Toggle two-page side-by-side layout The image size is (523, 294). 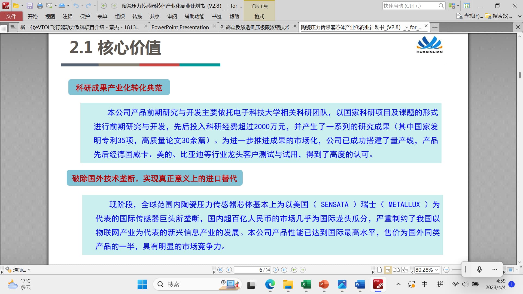pyautogui.click(x=396, y=270)
